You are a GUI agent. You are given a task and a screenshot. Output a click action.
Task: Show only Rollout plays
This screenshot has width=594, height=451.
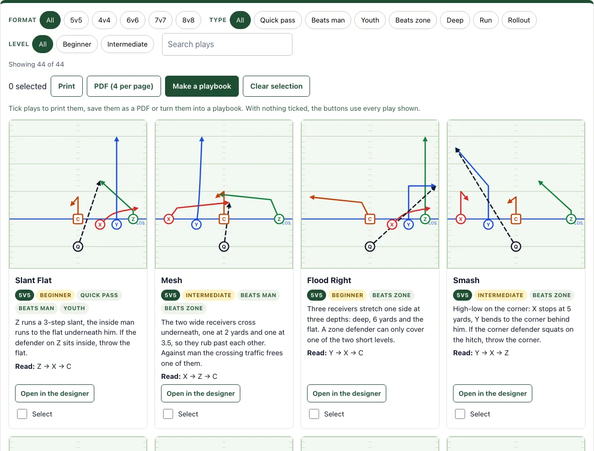519,20
